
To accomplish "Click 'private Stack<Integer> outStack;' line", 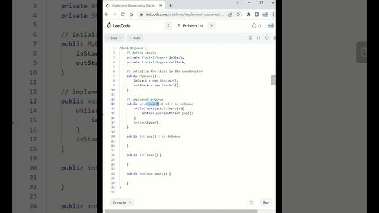I will tap(156, 62).
